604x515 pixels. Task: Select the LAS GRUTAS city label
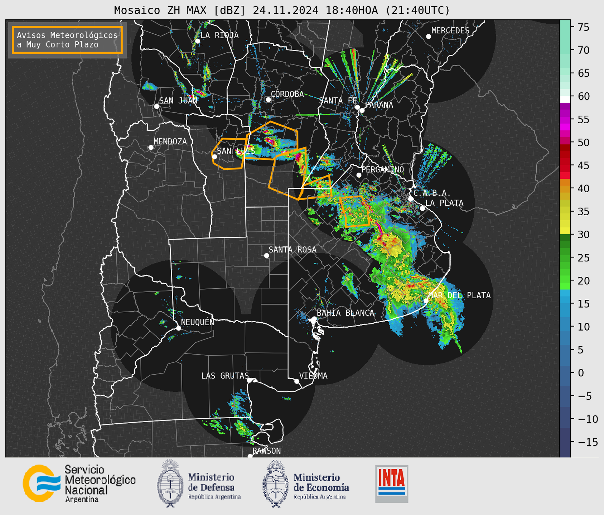coord(225,376)
